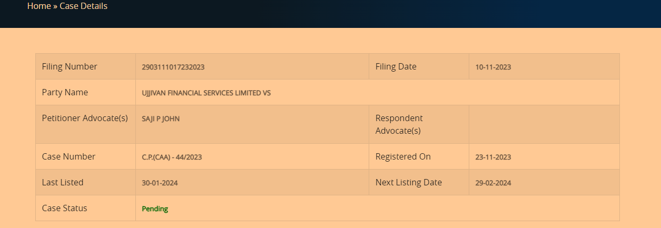The height and width of the screenshot is (228, 661).
Task: Click the Registered On label
Action: (x=403, y=156)
